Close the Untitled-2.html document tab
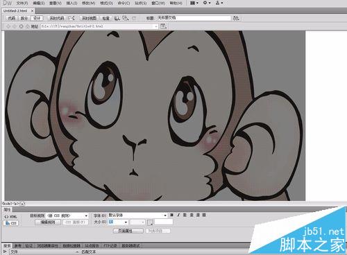 point(32,11)
